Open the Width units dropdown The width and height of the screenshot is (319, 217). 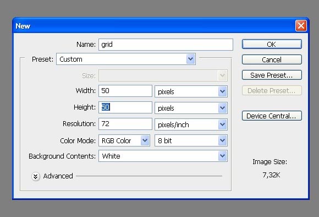coord(191,91)
